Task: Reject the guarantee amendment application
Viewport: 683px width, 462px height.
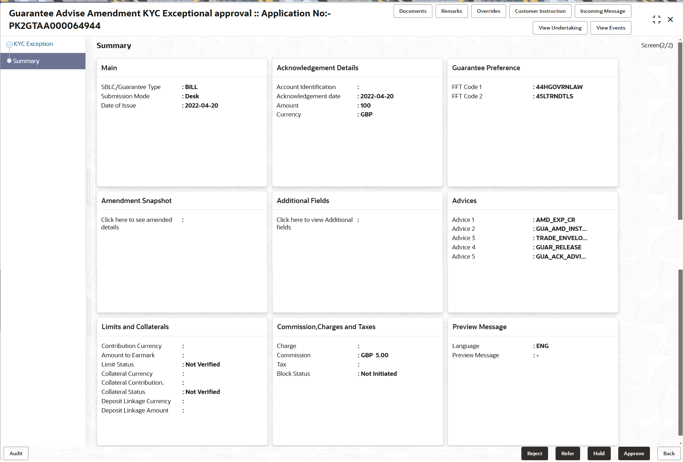Action: tap(534, 453)
